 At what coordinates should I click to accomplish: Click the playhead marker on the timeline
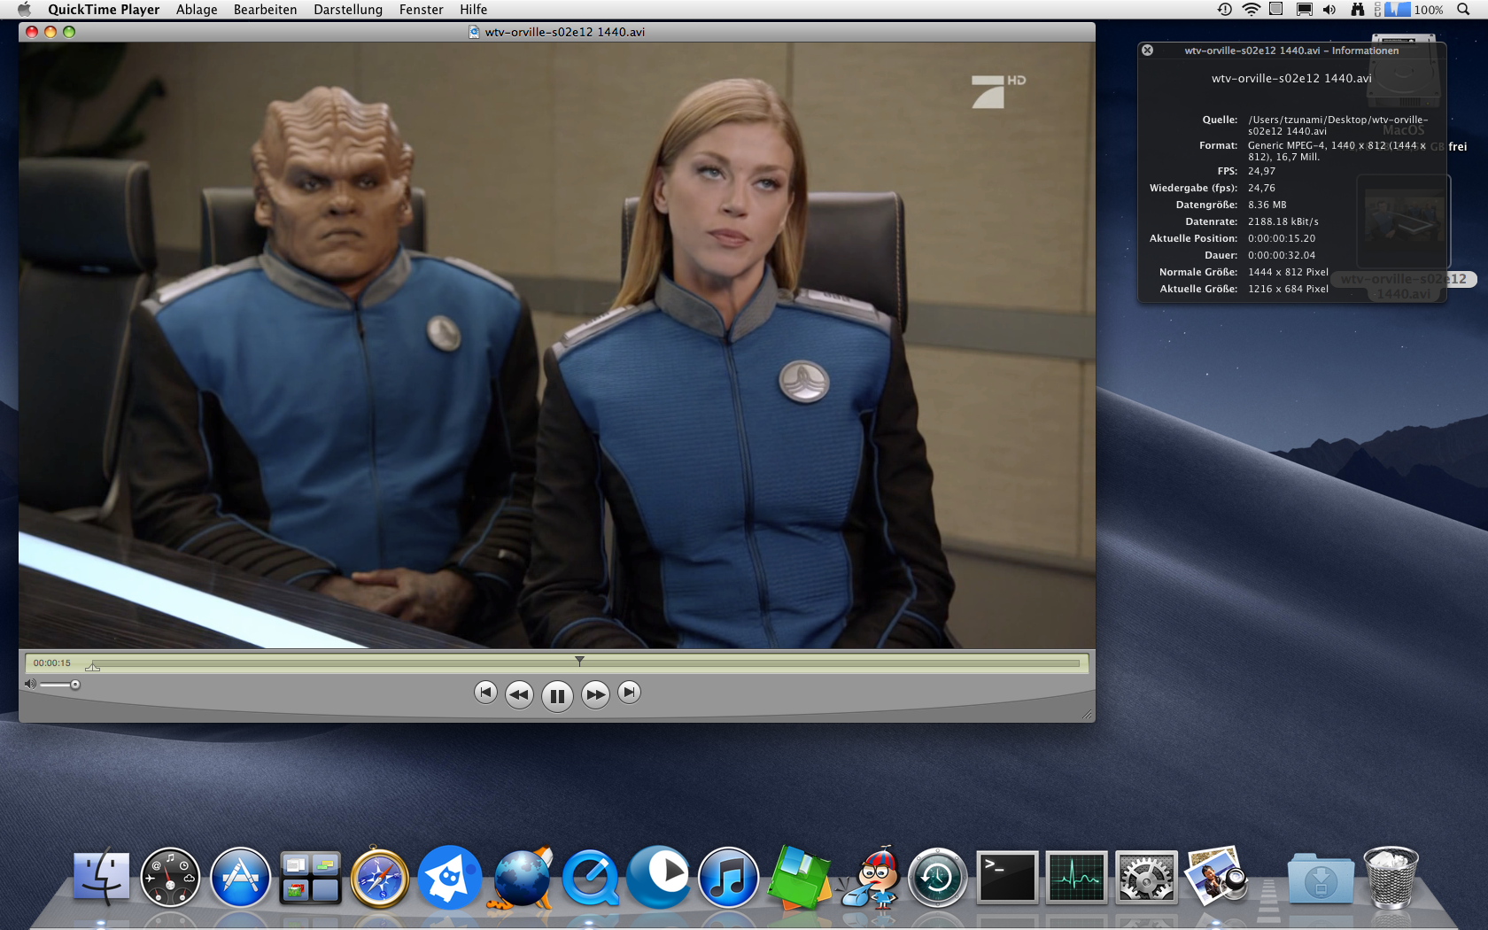[579, 661]
